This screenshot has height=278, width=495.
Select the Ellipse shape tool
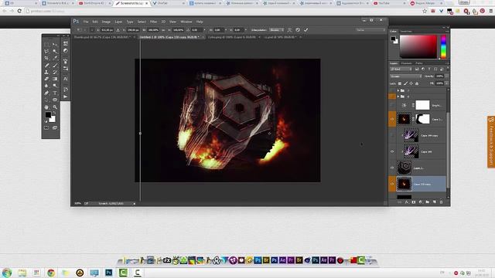[x=55, y=100]
